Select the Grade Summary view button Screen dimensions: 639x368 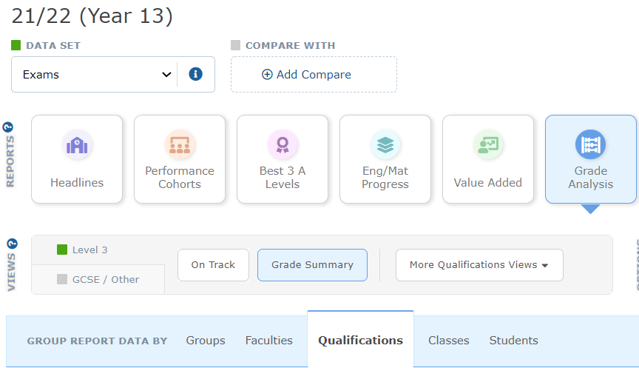pos(312,265)
